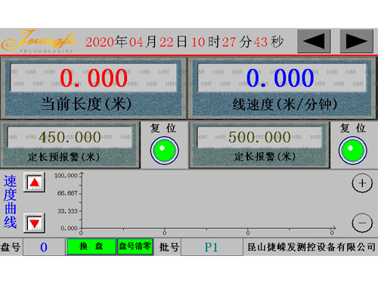Click the 盘号清零 button
This screenshot has height=284, width=378.
pos(135,246)
